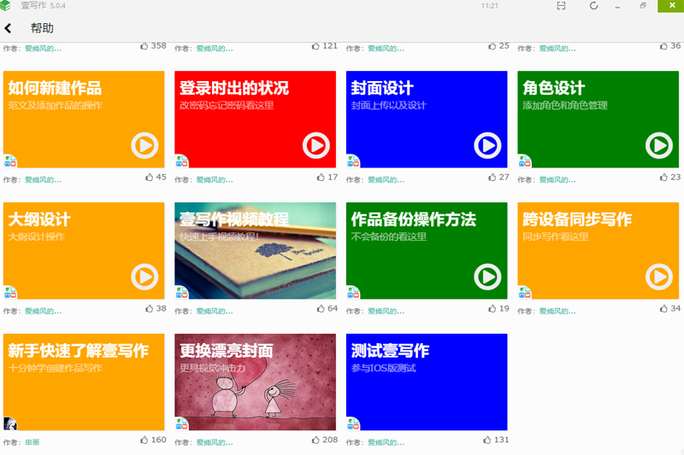Start the 封面设计 video with play icon
Viewport: 684px width, 455px height.
(487, 146)
